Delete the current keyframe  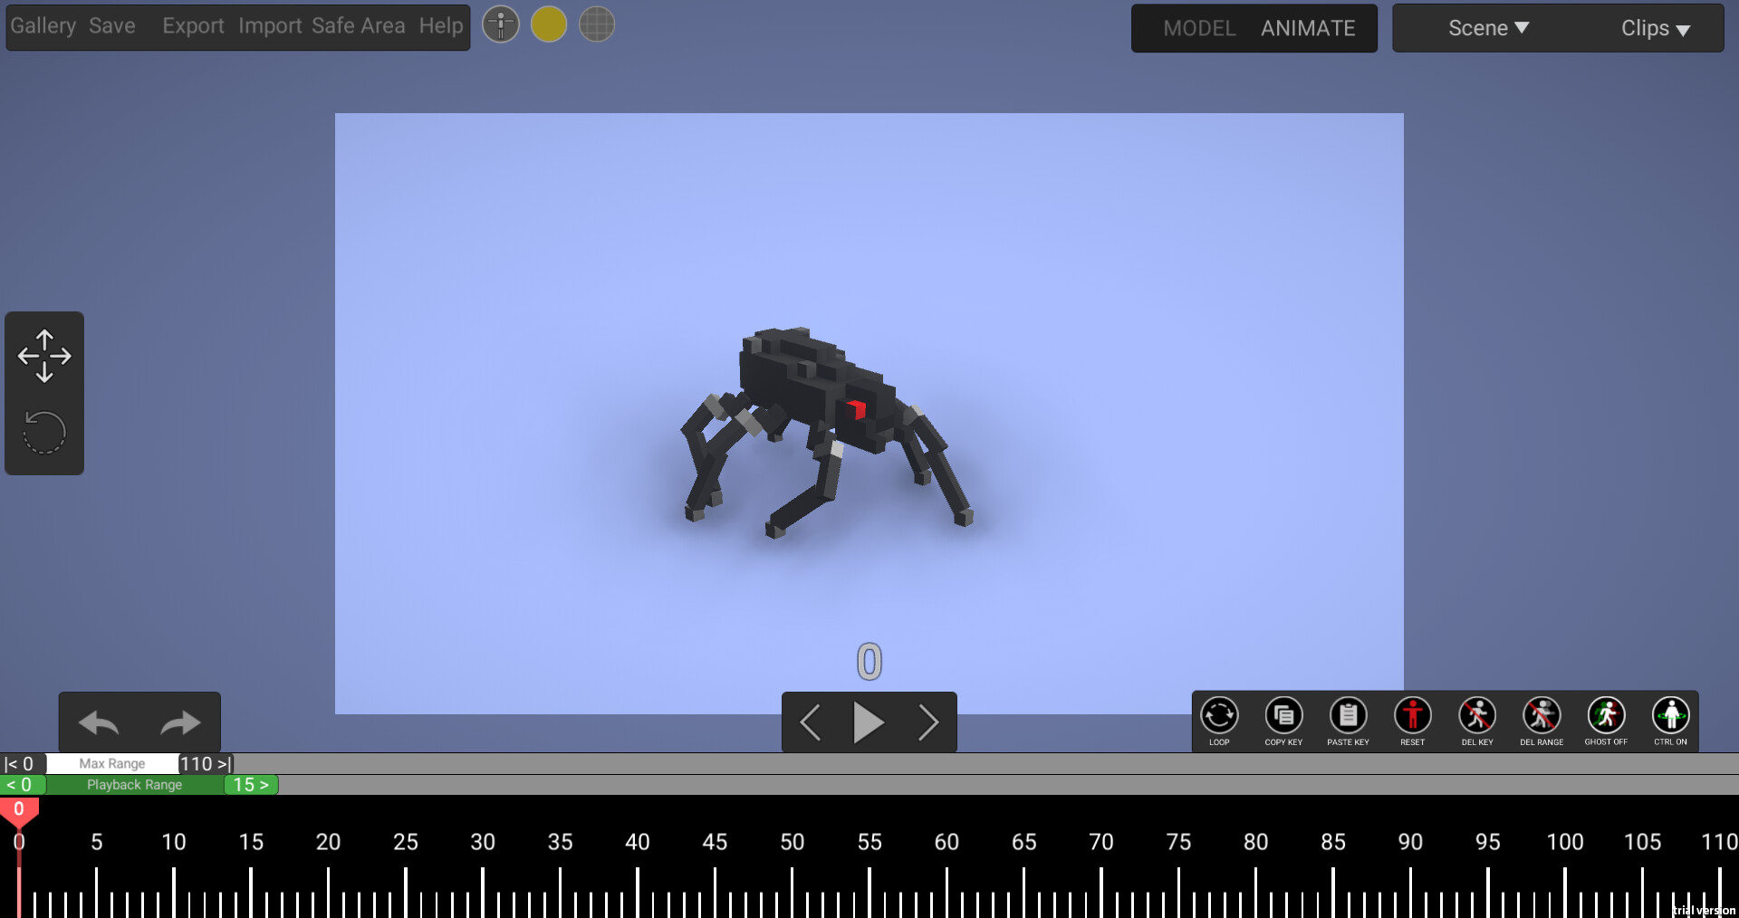pos(1477,717)
